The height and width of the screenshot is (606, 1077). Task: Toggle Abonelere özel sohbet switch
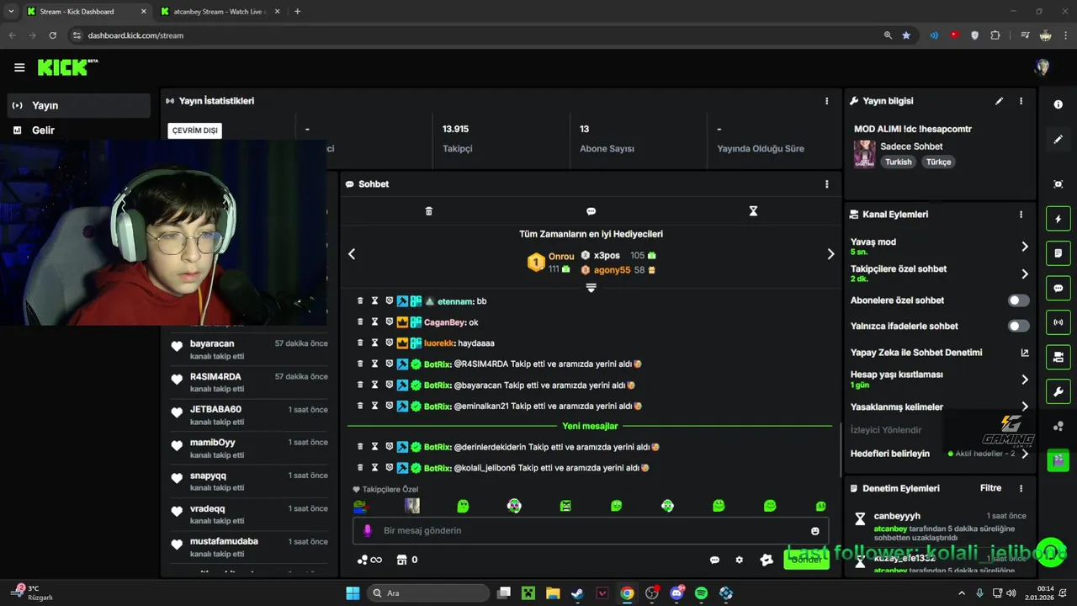point(1018,300)
